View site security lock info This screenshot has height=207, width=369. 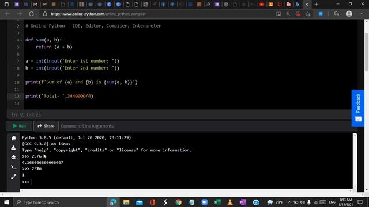(45, 14)
